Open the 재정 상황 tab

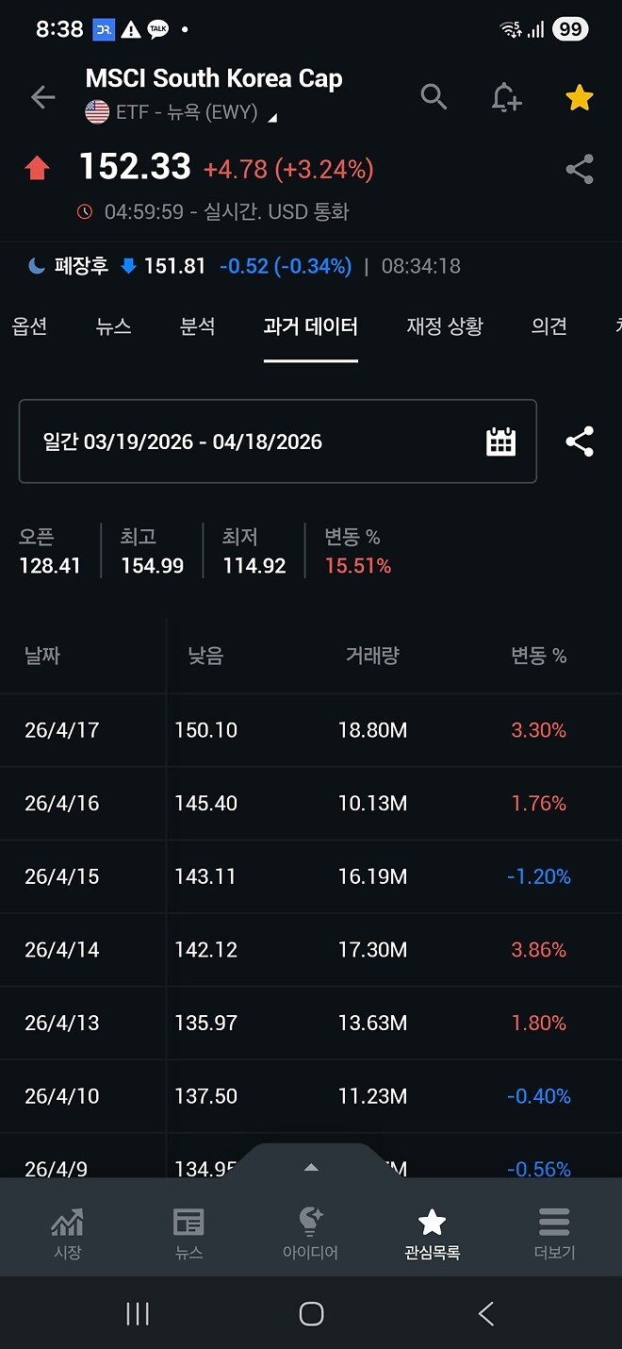pos(444,326)
